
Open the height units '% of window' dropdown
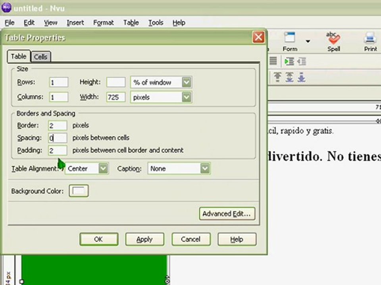[x=161, y=82]
